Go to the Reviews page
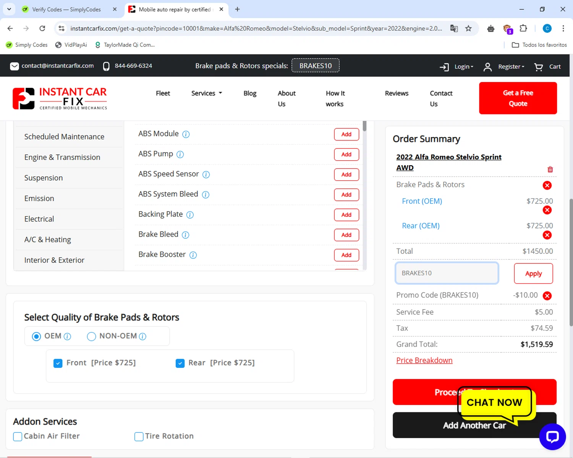 point(397,94)
